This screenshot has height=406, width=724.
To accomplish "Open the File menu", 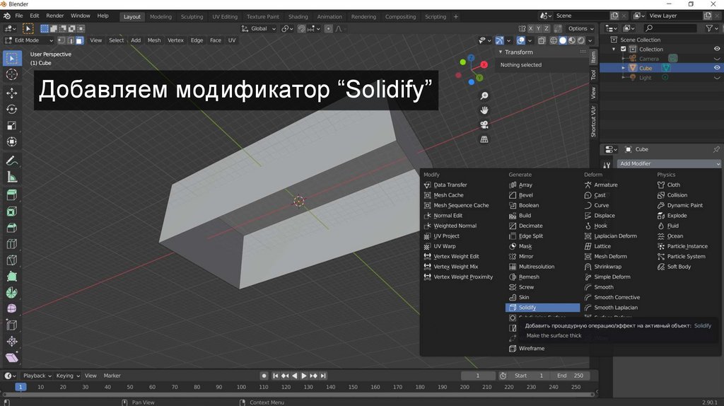I will (x=19, y=16).
